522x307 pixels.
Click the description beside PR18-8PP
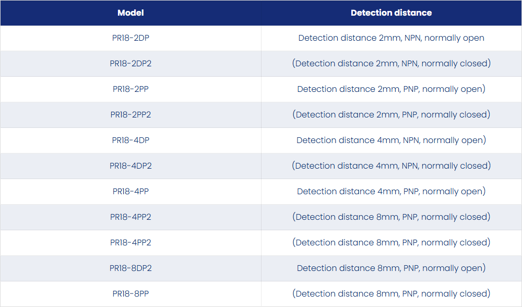391,294
